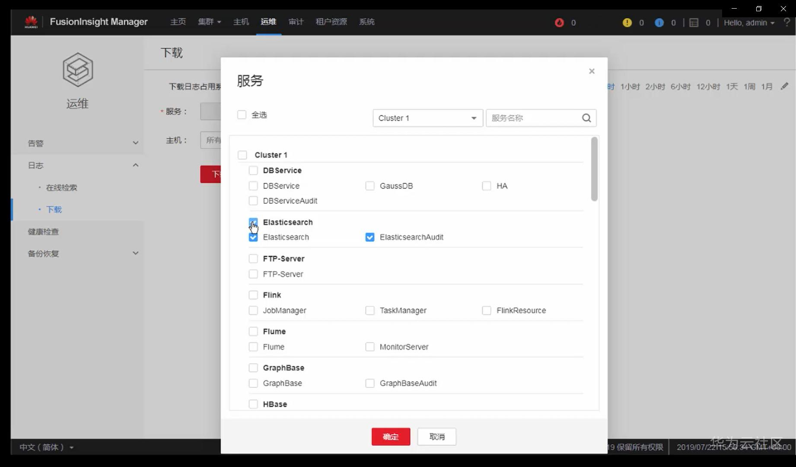Check the Flume group header checkbox

point(253,331)
